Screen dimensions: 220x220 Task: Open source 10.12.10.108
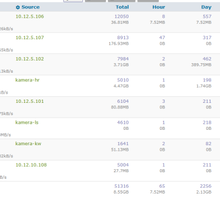[x=31, y=165]
